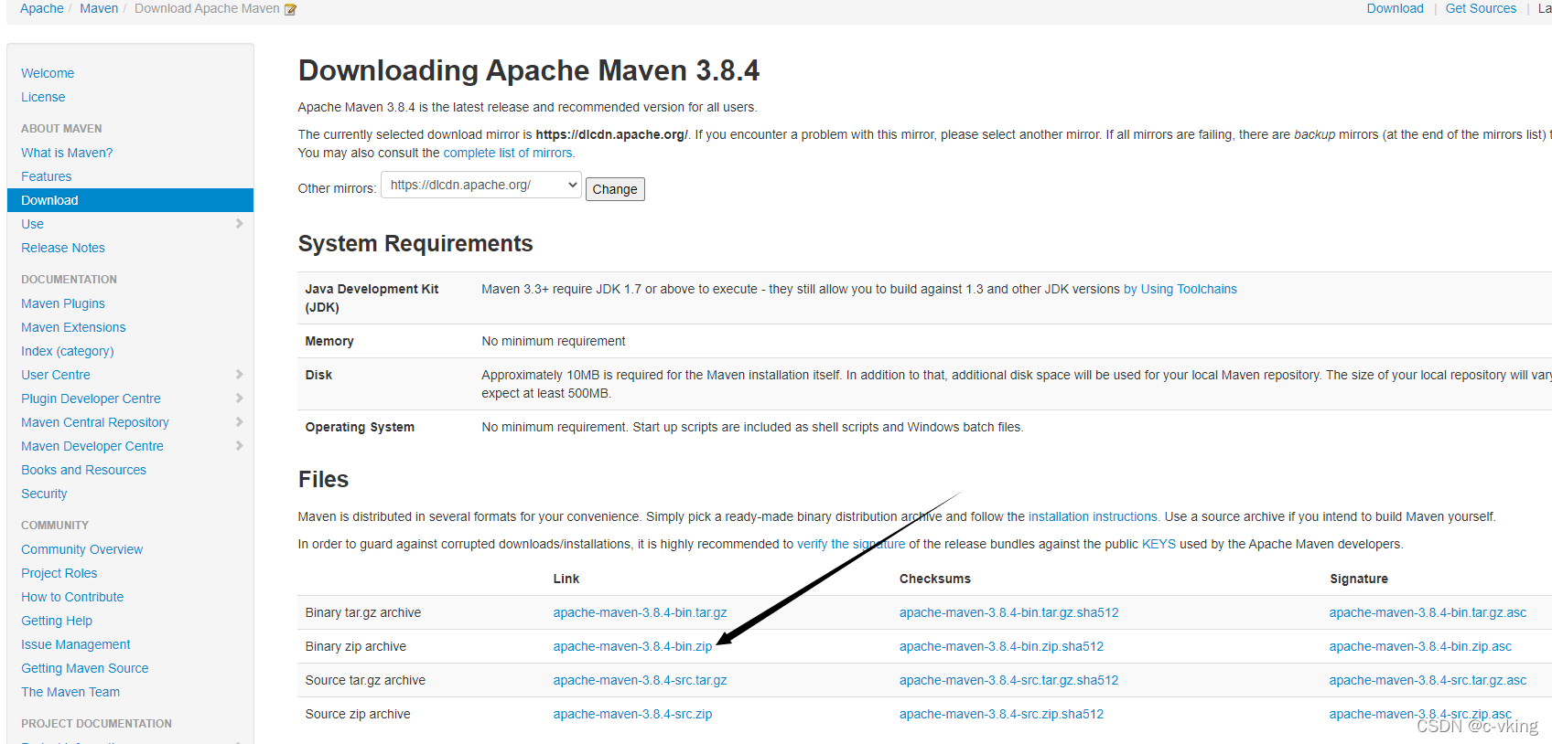This screenshot has width=1552, height=744.
Task: Open Getting Maven Source link
Action: 85,668
